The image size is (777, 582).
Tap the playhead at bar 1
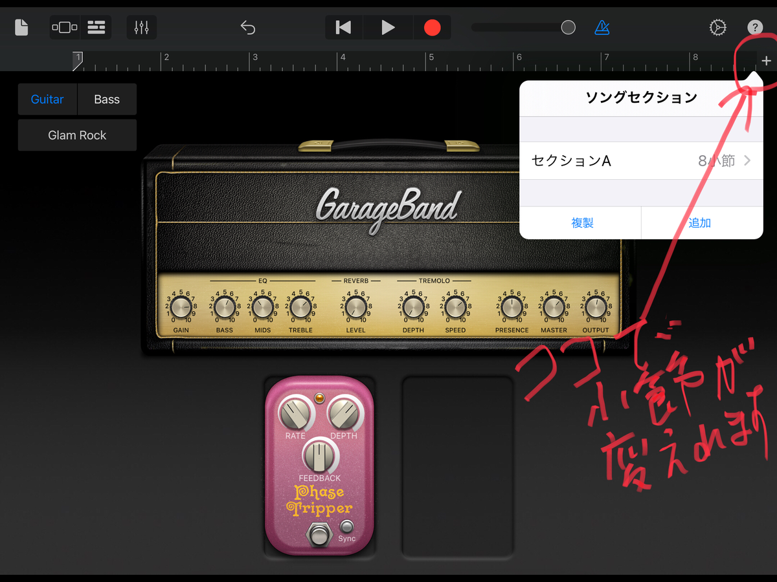coord(77,60)
